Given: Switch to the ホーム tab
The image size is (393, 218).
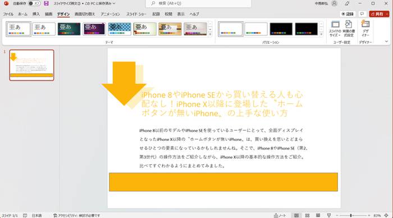Looking at the screenshot, I should [22, 14].
